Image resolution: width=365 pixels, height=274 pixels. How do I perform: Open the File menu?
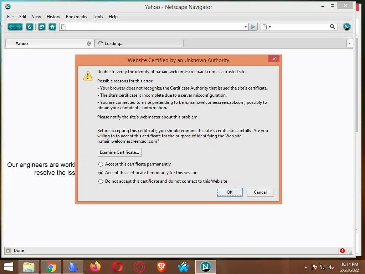pyautogui.click(x=10, y=17)
